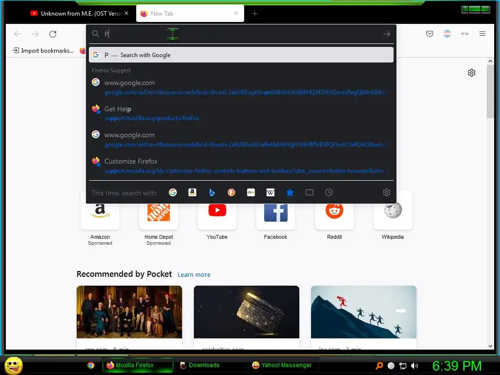Search only Bookmarks with the star icon
The width and height of the screenshot is (500, 375).
tap(290, 192)
